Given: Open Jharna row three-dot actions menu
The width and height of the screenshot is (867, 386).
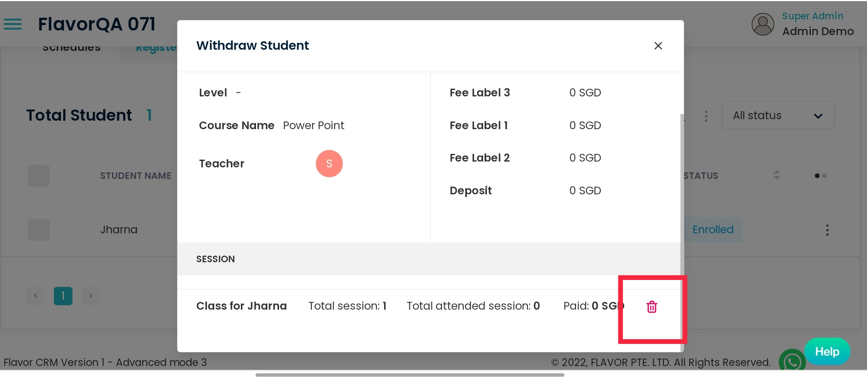Looking at the screenshot, I should click(x=827, y=230).
